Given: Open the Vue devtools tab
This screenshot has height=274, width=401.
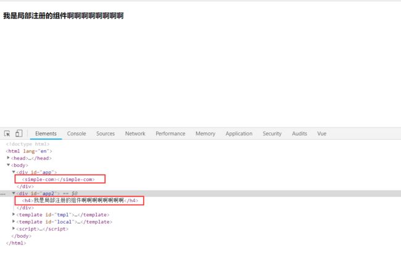Looking at the screenshot, I should click(x=321, y=134).
